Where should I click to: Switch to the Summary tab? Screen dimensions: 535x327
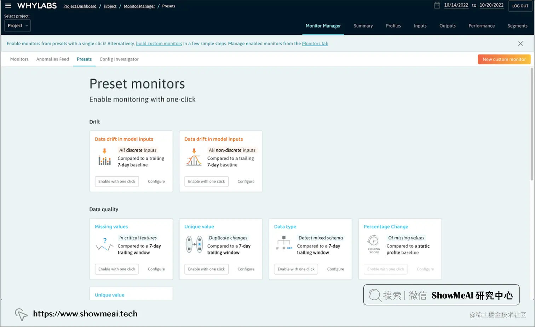tap(363, 26)
